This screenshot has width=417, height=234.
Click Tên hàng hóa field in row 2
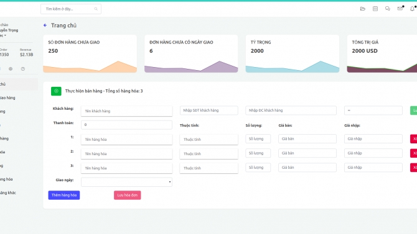pos(126,153)
